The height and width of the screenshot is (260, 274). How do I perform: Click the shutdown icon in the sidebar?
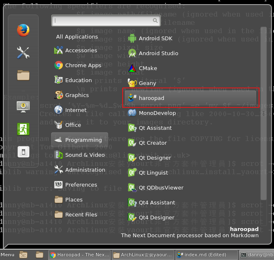click(x=23, y=152)
